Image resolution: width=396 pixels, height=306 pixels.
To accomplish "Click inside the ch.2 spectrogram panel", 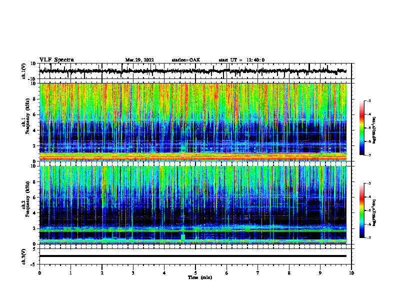I will [192, 205].
